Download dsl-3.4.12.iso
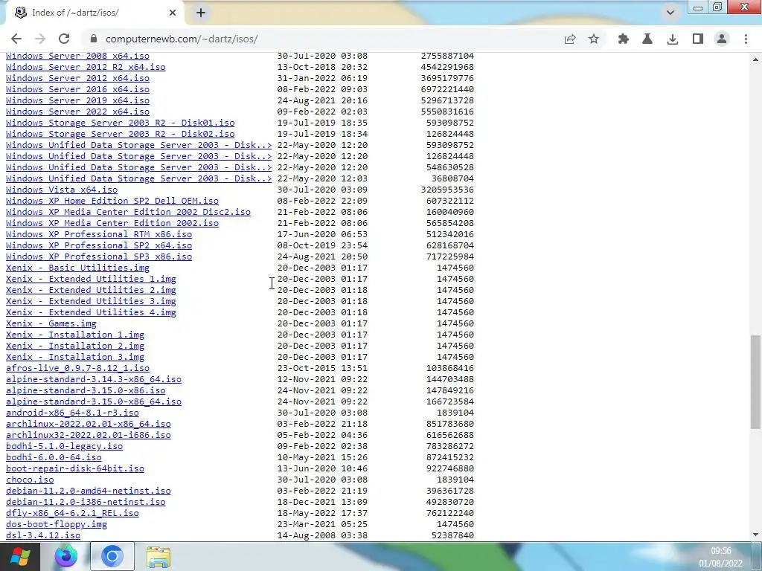 pos(43,536)
